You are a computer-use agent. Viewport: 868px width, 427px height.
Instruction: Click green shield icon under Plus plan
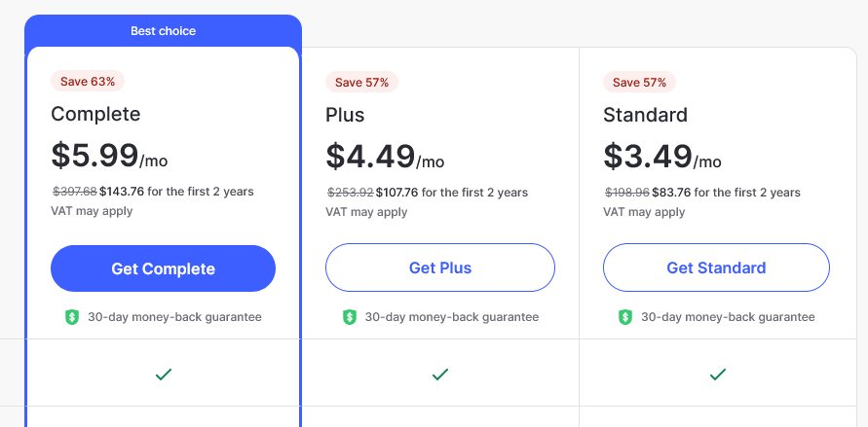click(350, 317)
